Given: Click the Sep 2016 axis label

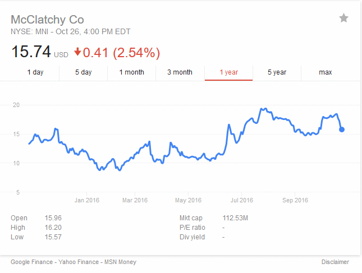Looking at the screenshot, I should 295,200.
